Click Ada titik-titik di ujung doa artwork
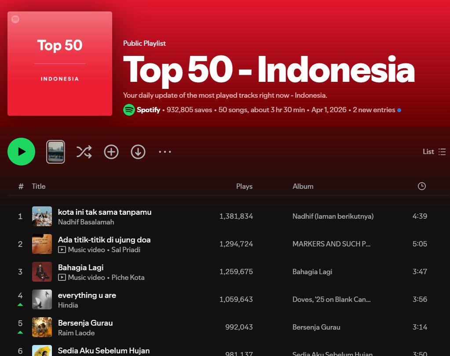Screen dimensions: 450x356 click(x=42, y=244)
